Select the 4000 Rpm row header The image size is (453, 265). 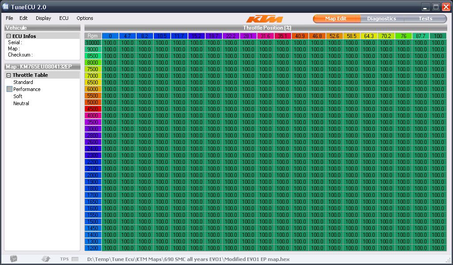coord(93,116)
